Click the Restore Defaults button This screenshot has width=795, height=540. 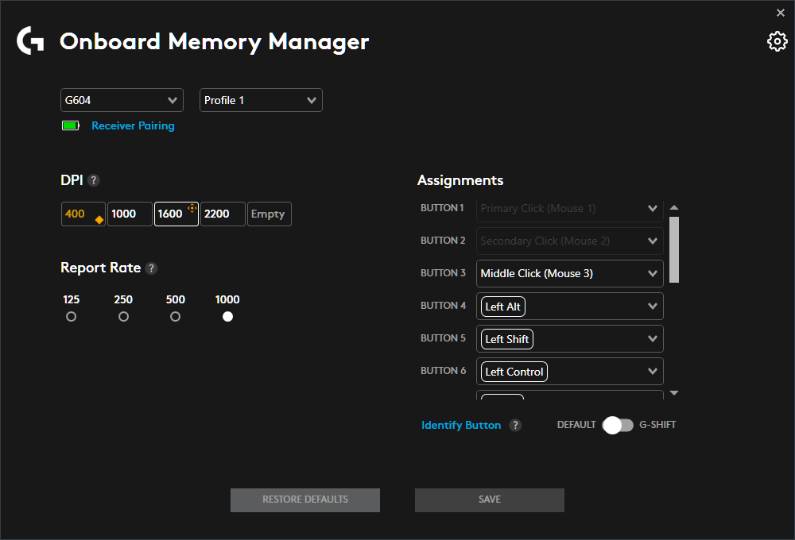[305, 500]
